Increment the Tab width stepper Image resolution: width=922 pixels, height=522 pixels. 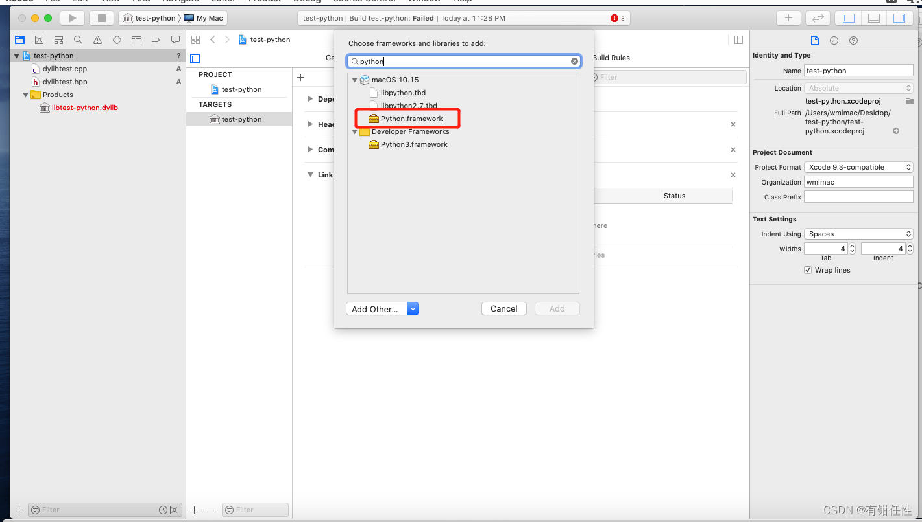coord(853,246)
